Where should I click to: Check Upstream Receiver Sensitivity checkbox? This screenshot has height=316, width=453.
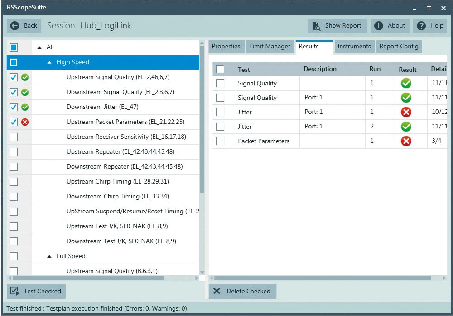(x=14, y=137)
